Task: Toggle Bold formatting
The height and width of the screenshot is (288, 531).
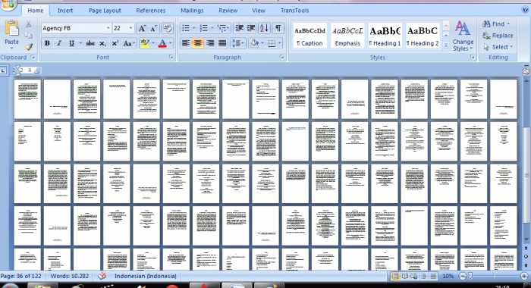Action: click(x=47, y=43)
